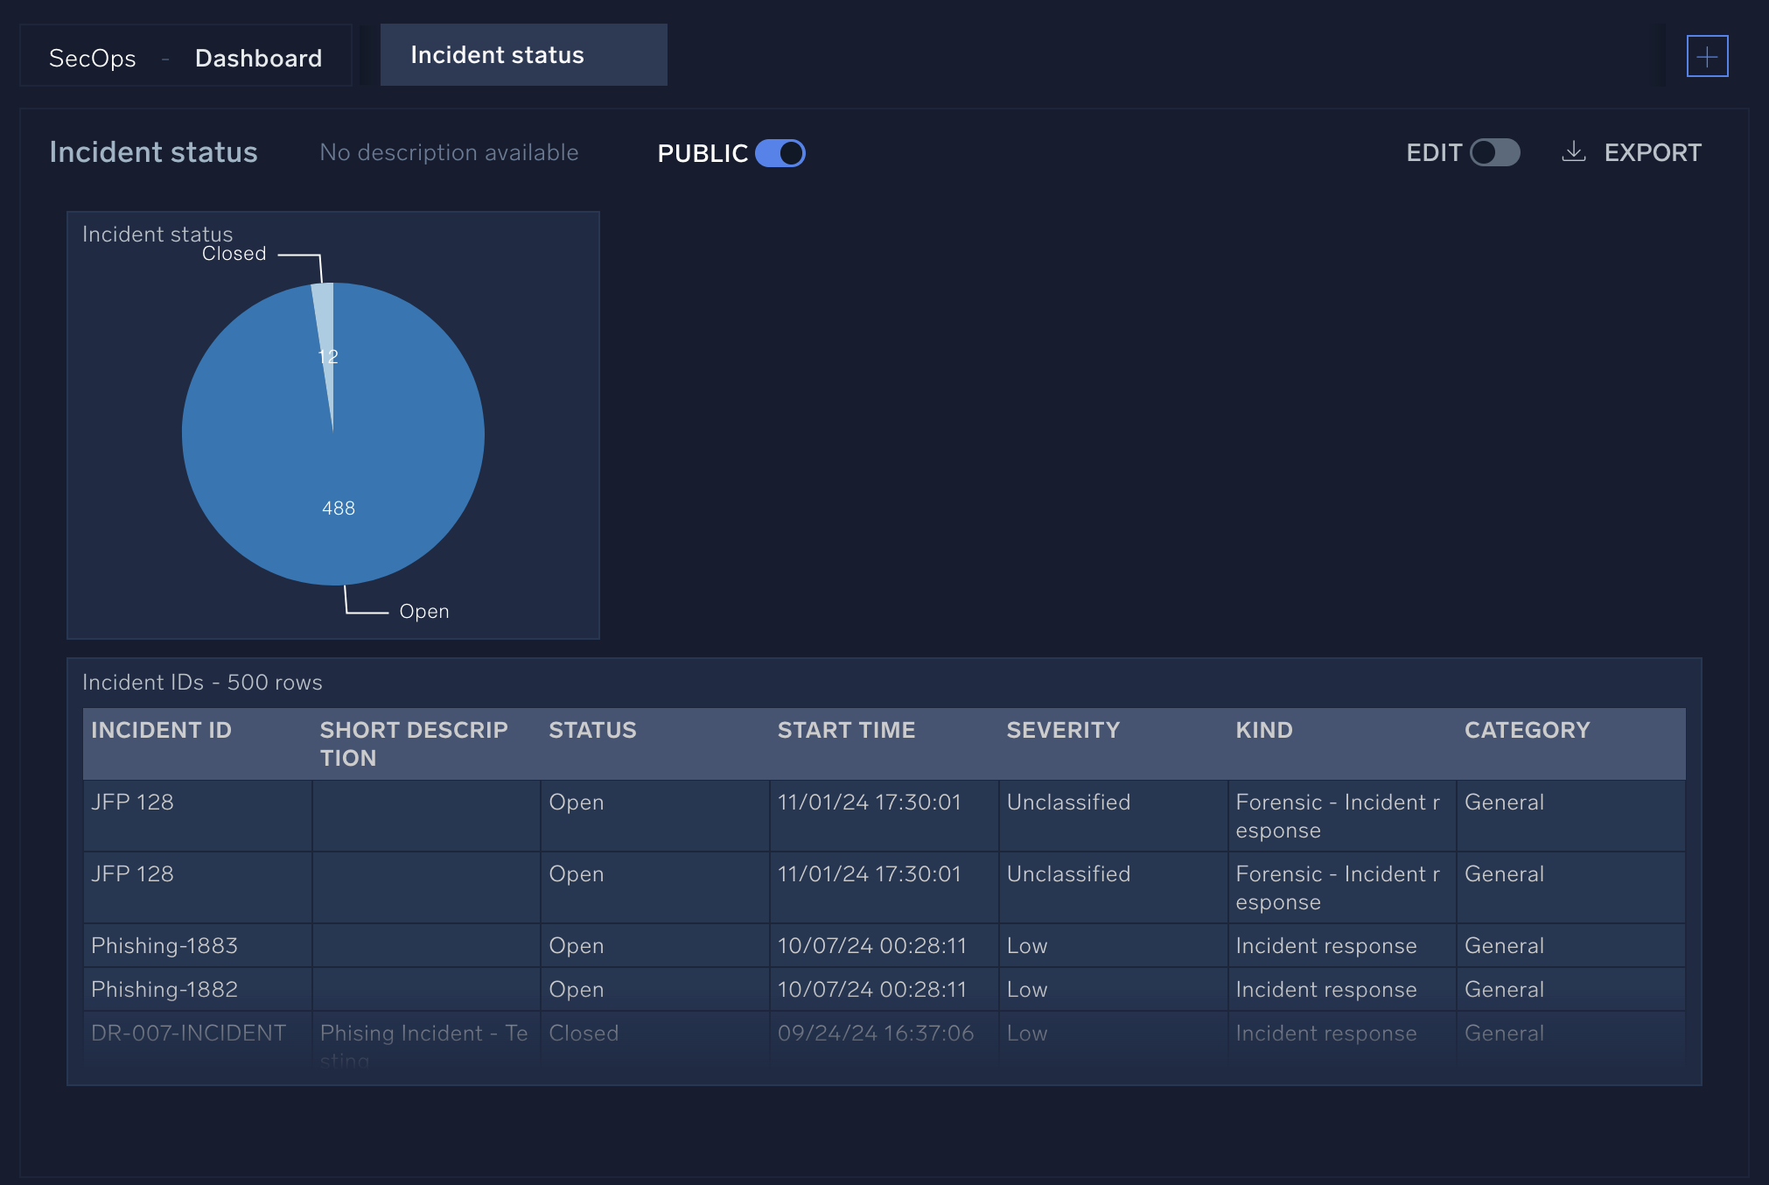
Task: Click the EXPORT button
Action: point(1652,151)
